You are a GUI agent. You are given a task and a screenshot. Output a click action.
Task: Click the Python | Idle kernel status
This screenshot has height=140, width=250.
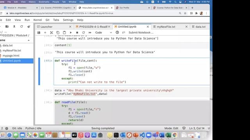tap(33, 128)
